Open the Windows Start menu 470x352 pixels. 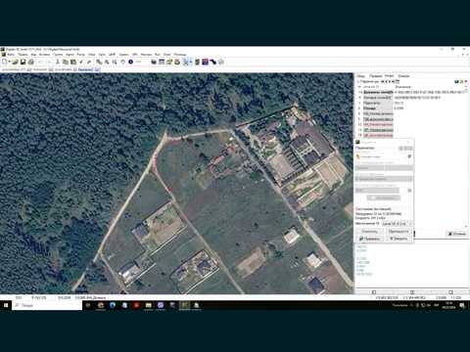point(6,305)
